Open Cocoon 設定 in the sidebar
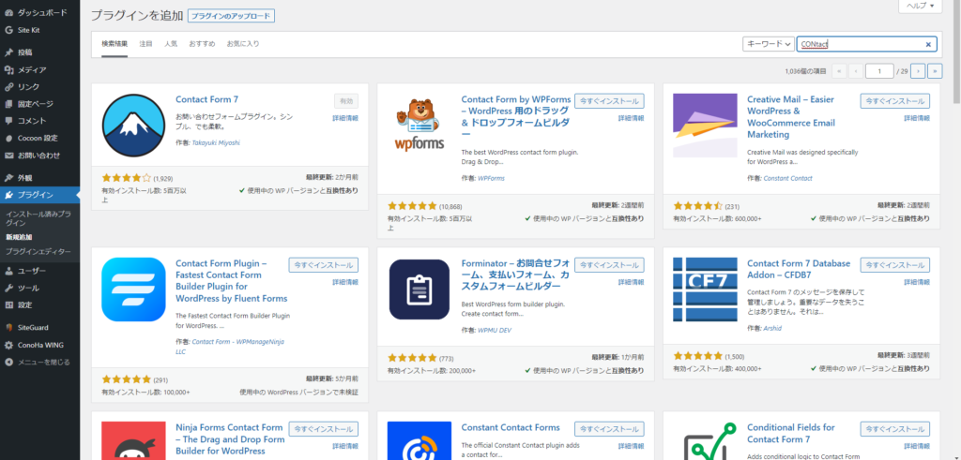Screen dimensions: 961x460 point(39,139)
